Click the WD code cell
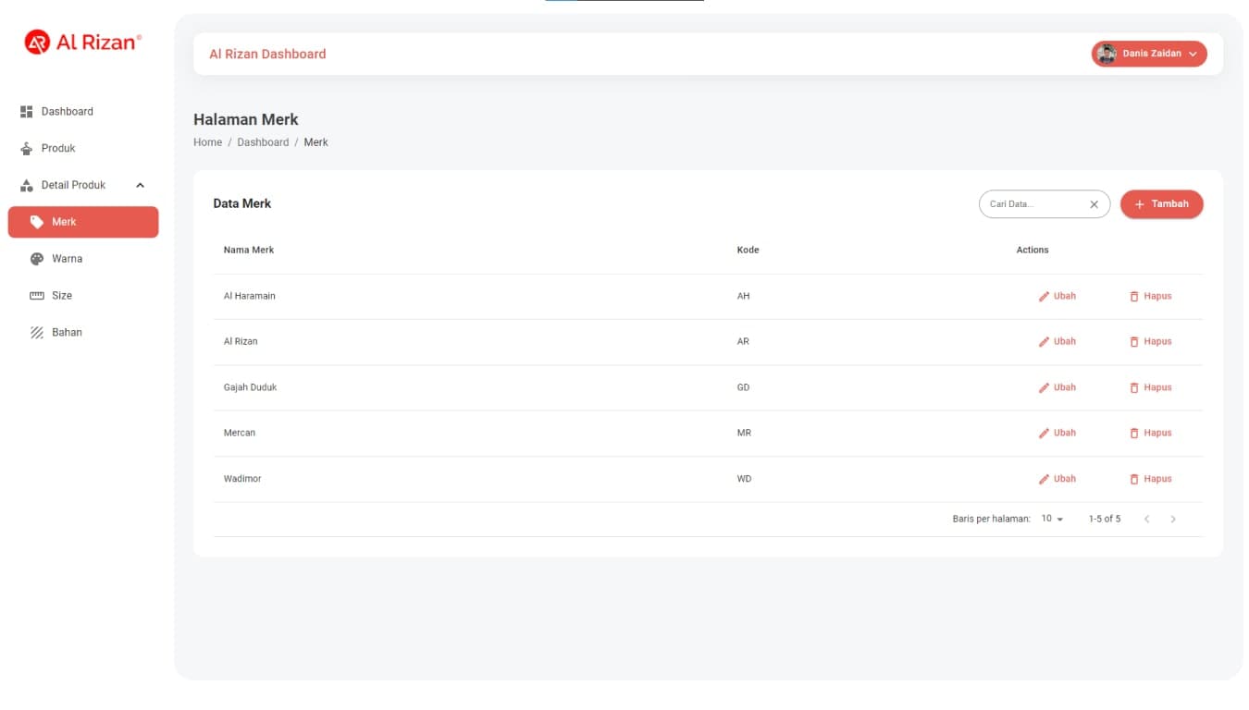This screenshot has height=710, width=1249. pyautogui.click(x=744, y=479)
